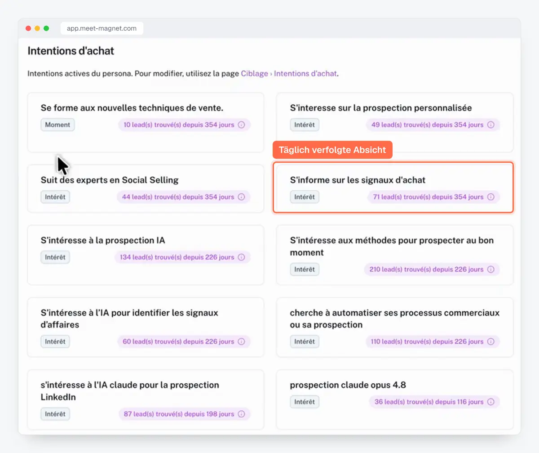The height and width of the screenshot is (453, 539).
Task: Click info icon next to 110 leads
Action: tap(490, 341)
